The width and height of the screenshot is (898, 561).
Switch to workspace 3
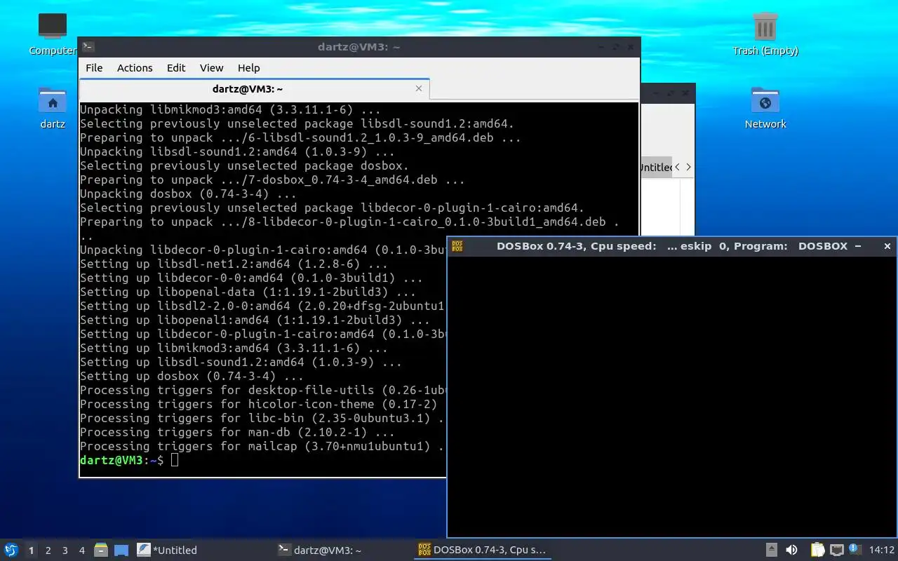(65, 550)
